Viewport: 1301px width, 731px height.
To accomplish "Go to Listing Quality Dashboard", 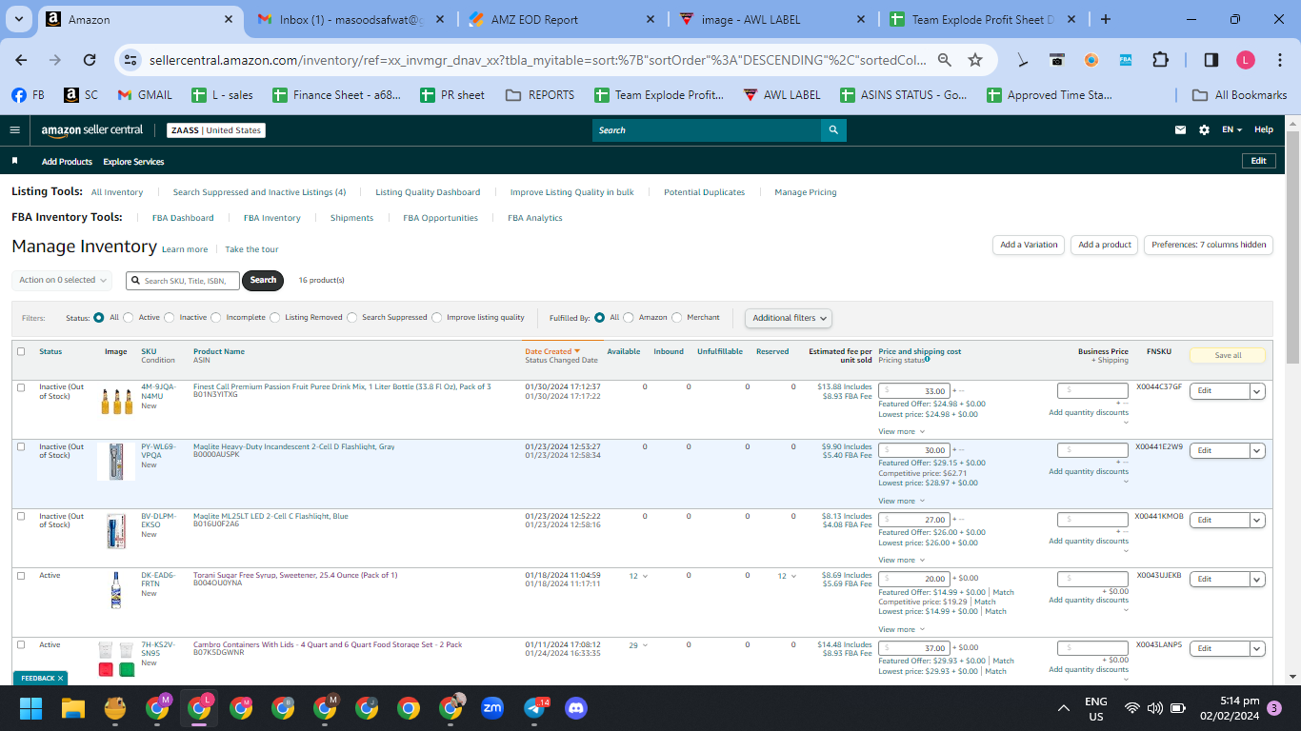I will 428,192.
